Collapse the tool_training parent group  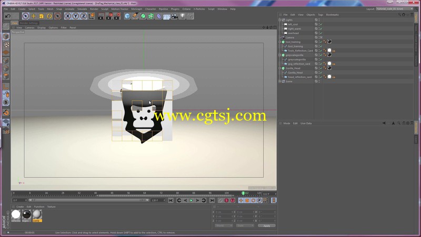tap(280, 42)
